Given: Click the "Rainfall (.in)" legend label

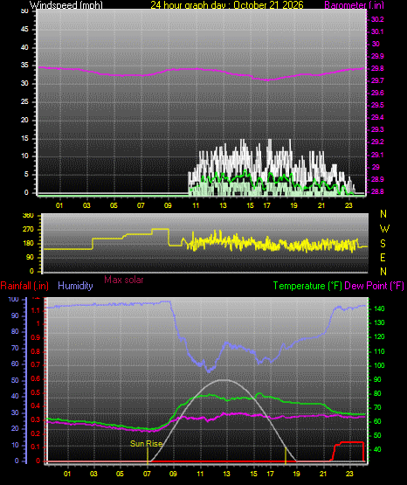Looking at the screenshot, I should 24,286.
